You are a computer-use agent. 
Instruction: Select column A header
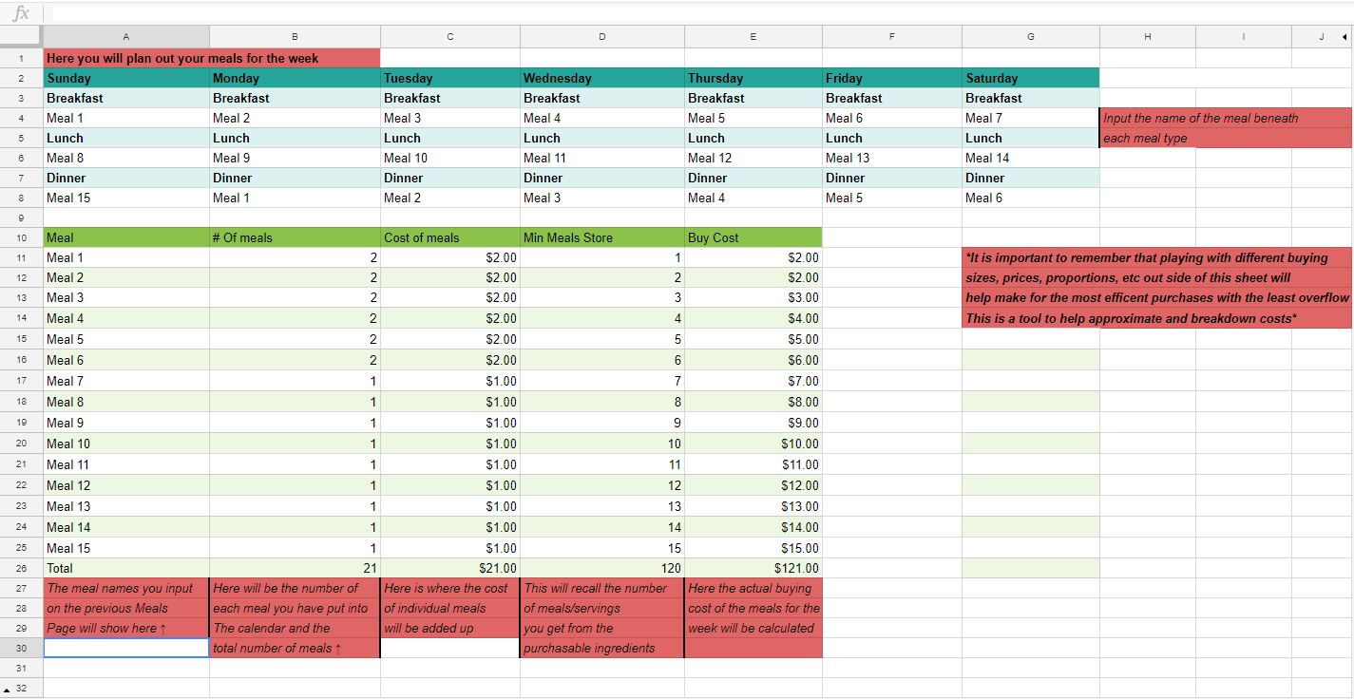pyautogui.click(x=126, y=37)
